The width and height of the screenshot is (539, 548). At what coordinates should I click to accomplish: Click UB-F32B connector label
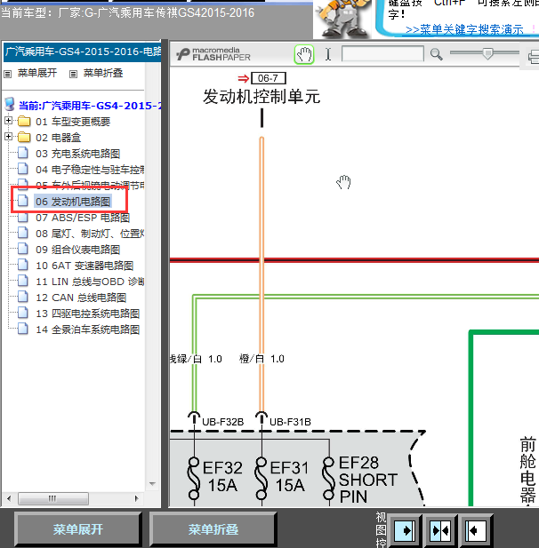[223, 422]
